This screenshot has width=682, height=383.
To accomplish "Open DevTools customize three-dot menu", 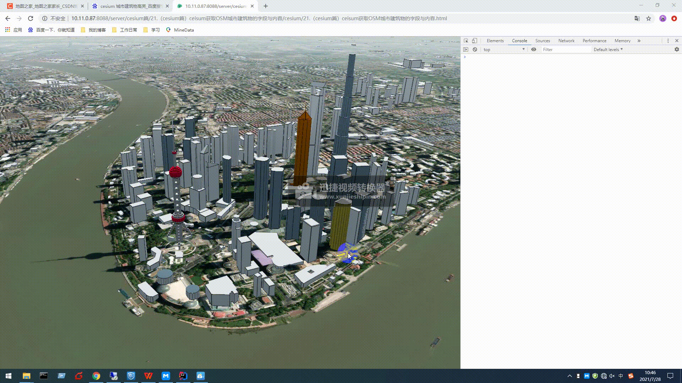I will pyautogui.click(x=668, y=41).
